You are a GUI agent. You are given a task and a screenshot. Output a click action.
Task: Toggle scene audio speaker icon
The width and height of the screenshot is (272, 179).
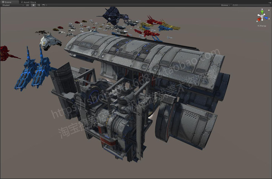click(x=39, y=5)
